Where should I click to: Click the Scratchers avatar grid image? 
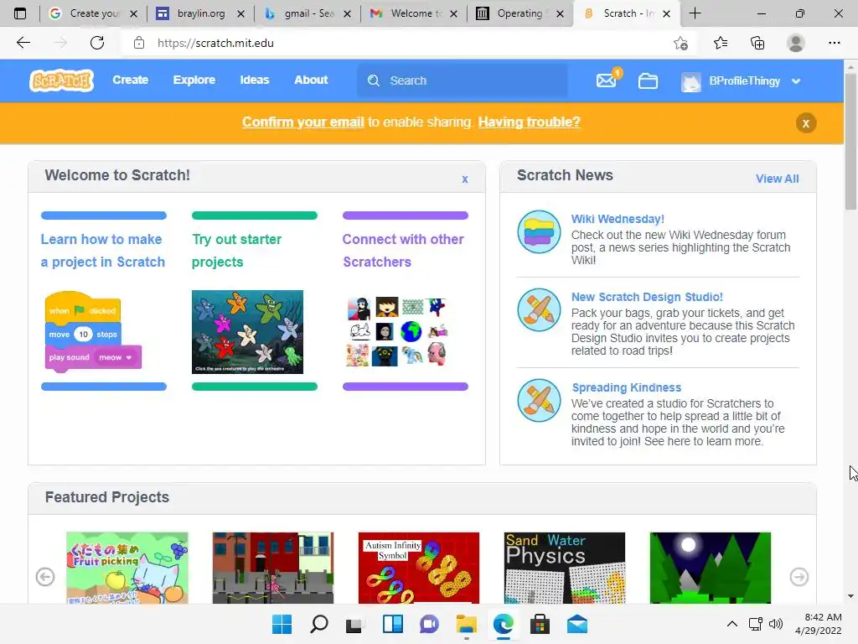pos(397,332)
